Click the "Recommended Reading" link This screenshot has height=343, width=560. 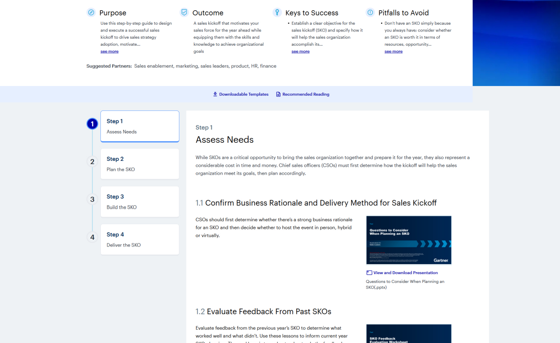(x=306, y=94)
